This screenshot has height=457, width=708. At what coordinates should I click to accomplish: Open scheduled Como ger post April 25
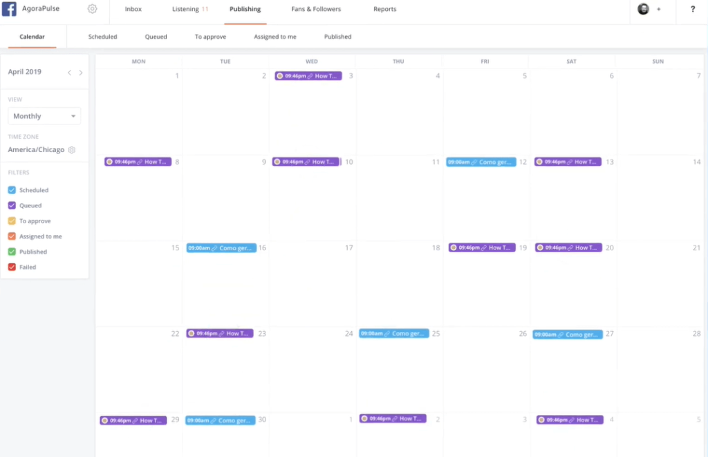pos(393,333)
